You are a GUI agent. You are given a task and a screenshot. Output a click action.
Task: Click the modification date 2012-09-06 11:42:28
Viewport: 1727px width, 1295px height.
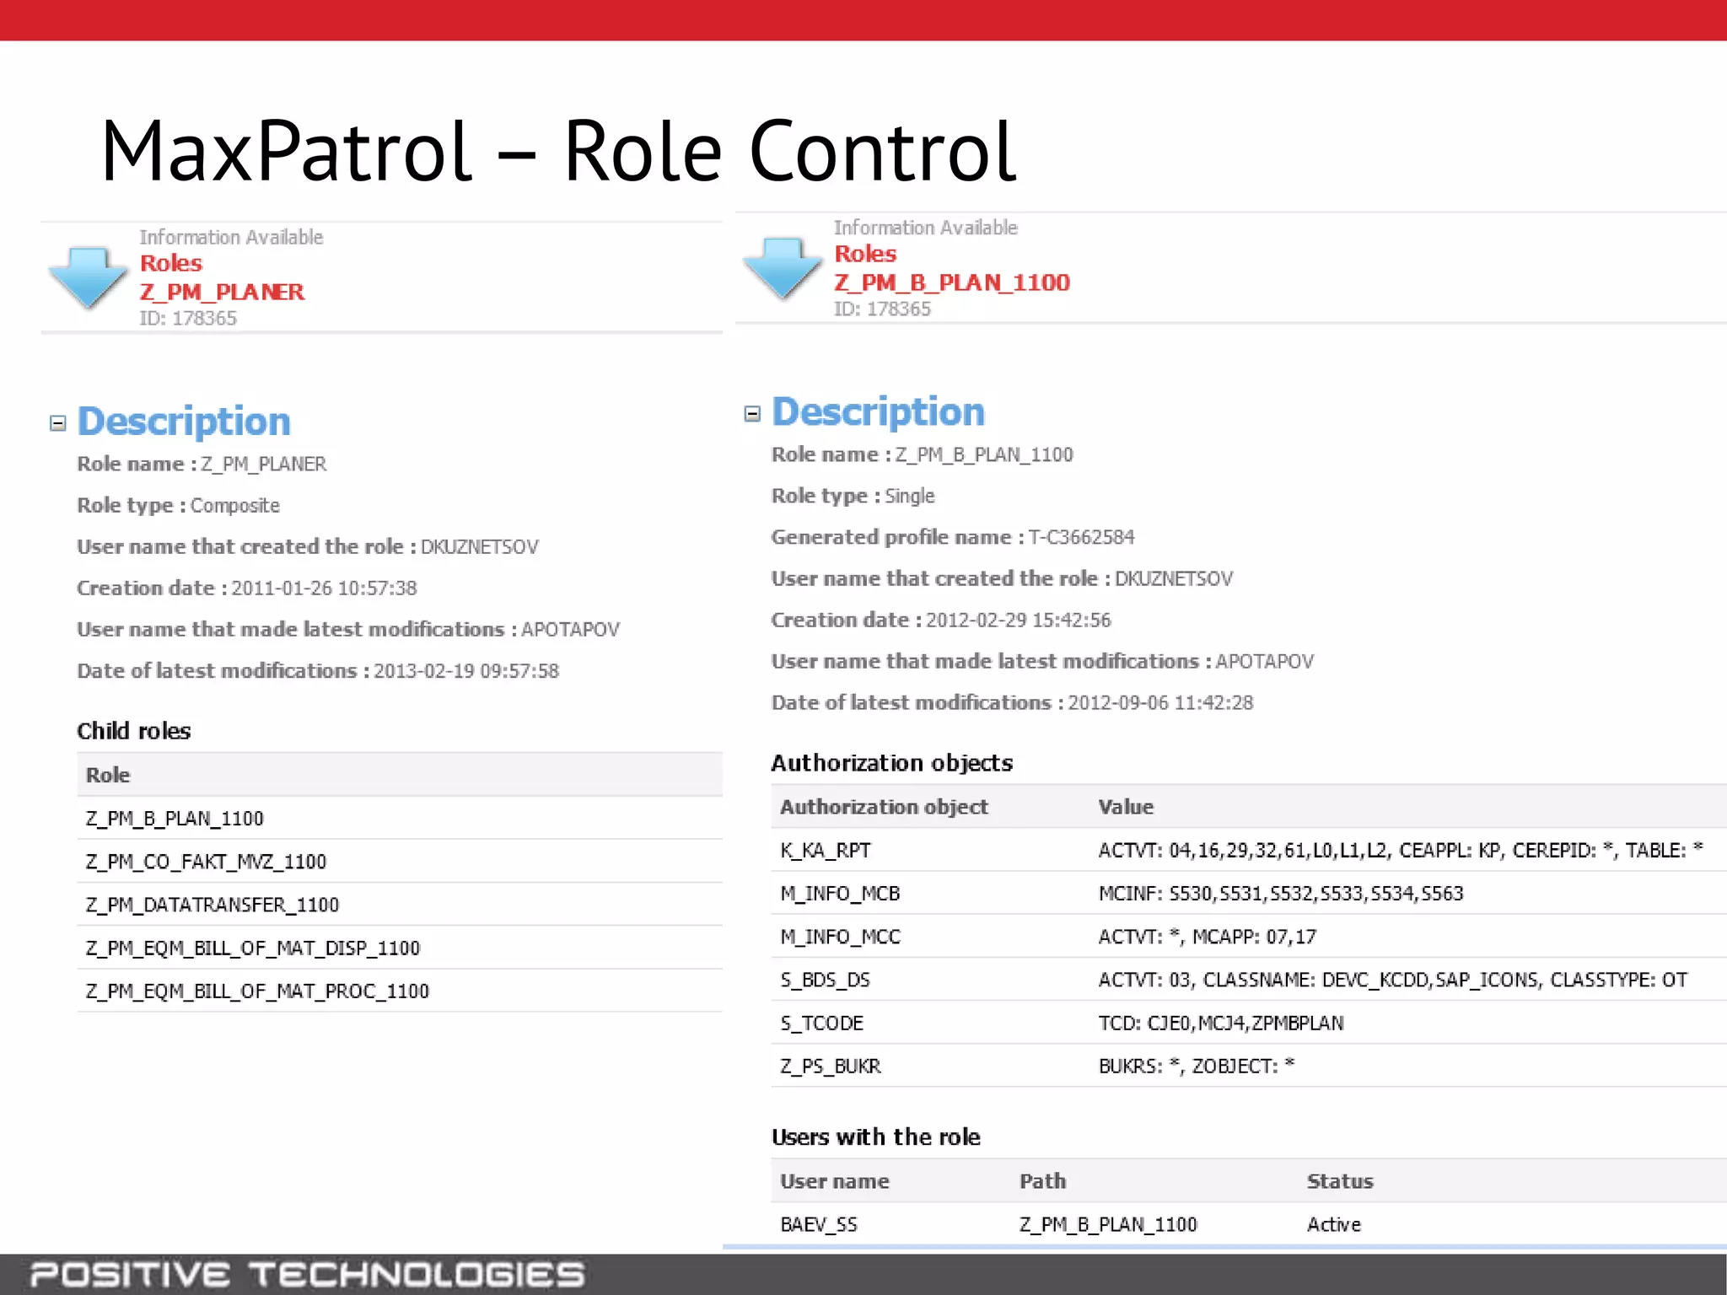pyautogui.click(x=1161, y=702)
